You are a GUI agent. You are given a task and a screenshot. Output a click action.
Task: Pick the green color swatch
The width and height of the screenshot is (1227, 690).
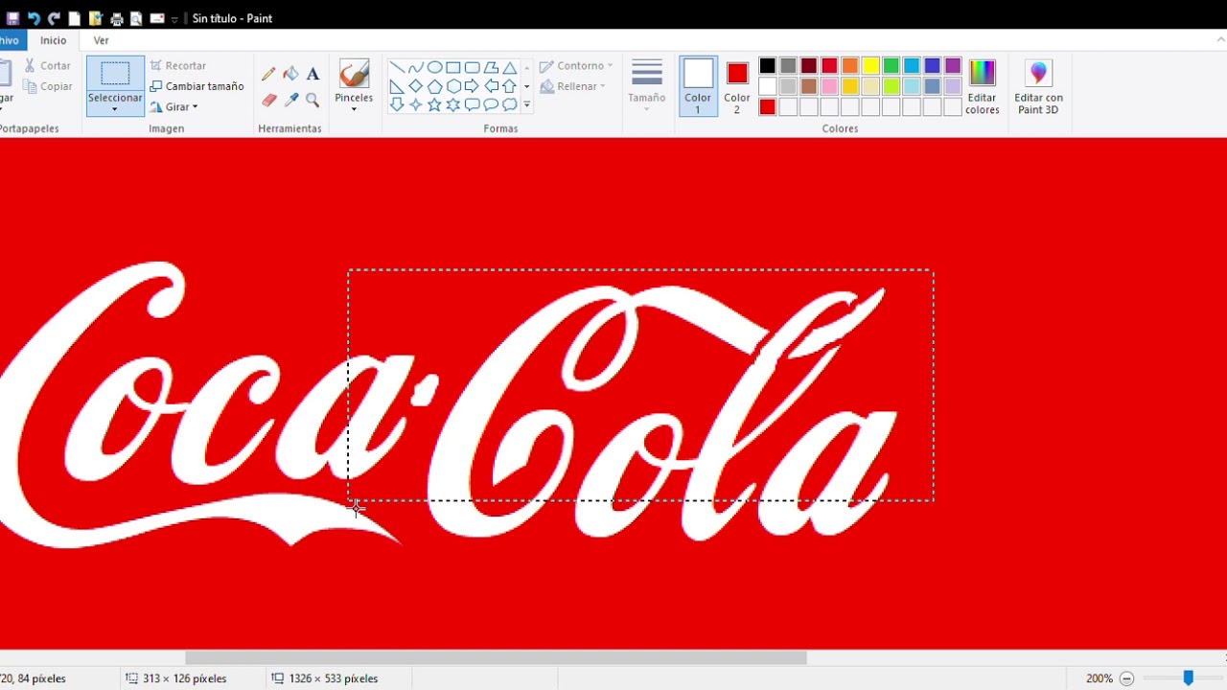coord(891,66)
